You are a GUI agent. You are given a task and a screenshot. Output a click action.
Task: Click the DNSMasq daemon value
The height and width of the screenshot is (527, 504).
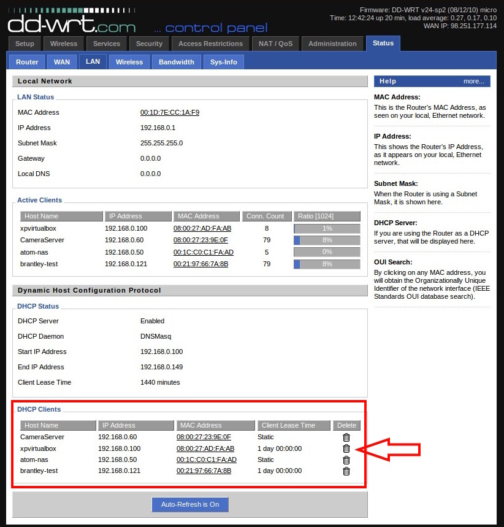pos(156,336)
